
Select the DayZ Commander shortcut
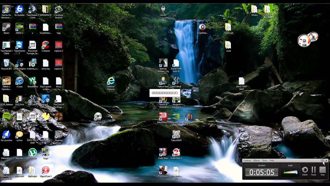(x=46, y=101)
